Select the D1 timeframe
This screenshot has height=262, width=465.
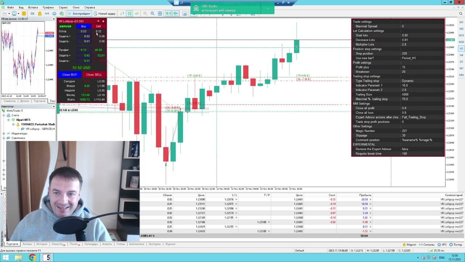coord(461,61)
